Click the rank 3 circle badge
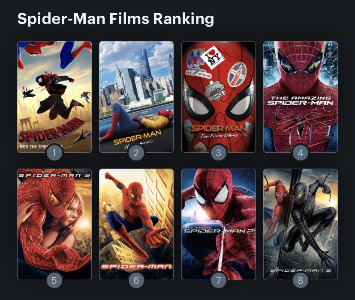This screenshot has height=300, width=355. 219,153
